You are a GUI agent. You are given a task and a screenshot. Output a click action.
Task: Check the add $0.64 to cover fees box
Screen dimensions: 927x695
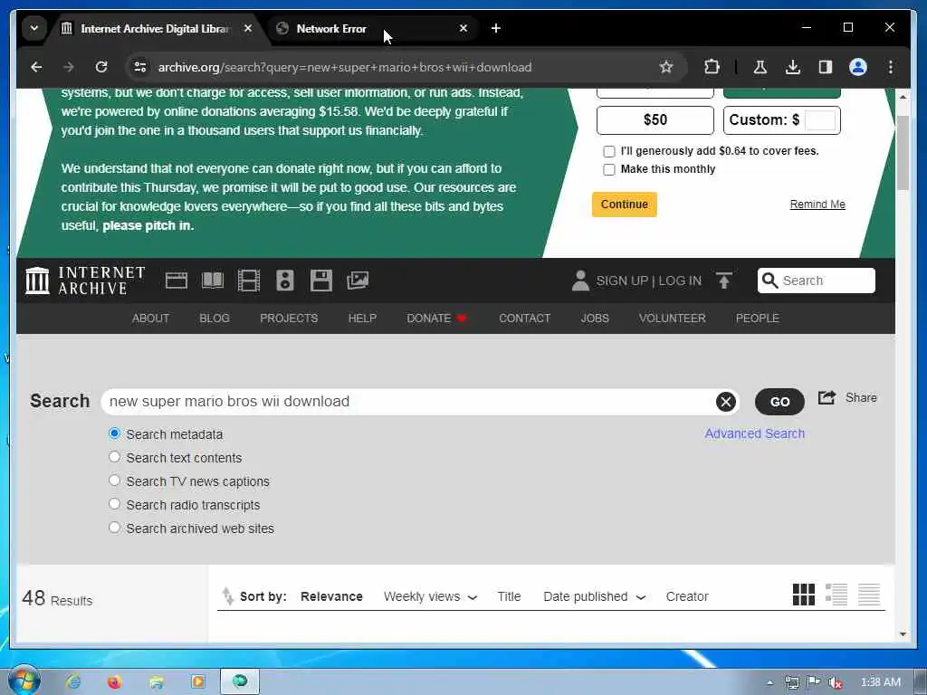click(x=609, y=151)
